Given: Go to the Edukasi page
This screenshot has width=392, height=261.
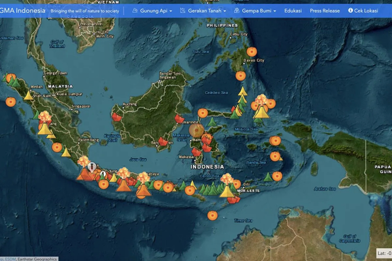Looking at the screenshot, I should click(x=293, y=10).
